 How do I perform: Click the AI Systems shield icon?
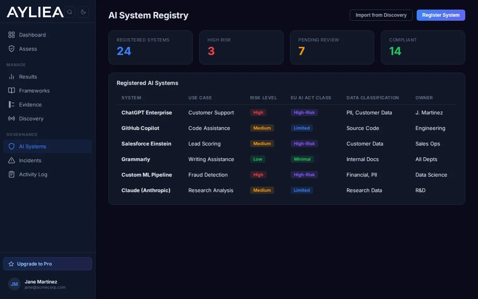click(12, 146)
